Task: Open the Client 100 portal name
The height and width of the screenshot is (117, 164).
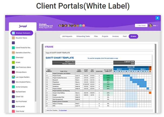Action: (x=19, y=97)
